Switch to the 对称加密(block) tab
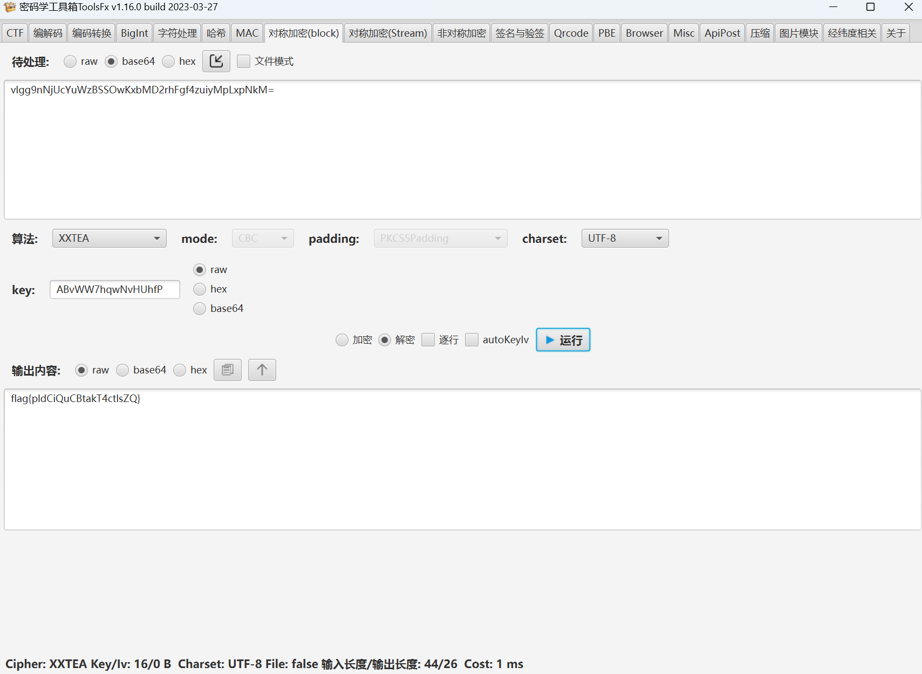 (304, 33)
